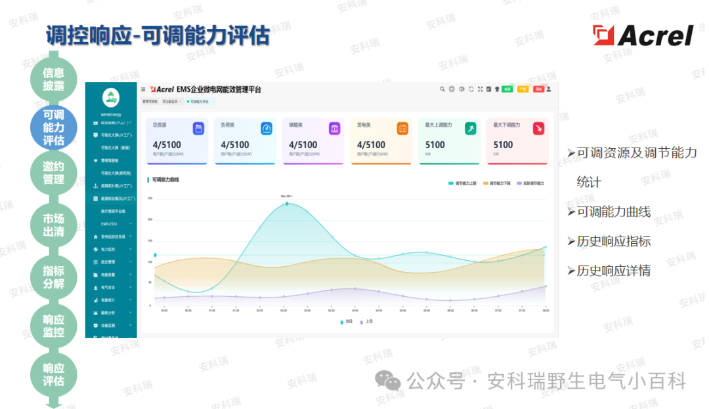Screen dimensions: 709x409
Task: Expand 电能统计 menu chevron
Action: 131,300
